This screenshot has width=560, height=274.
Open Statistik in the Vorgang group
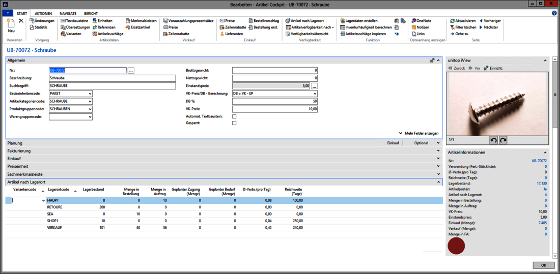40,27
